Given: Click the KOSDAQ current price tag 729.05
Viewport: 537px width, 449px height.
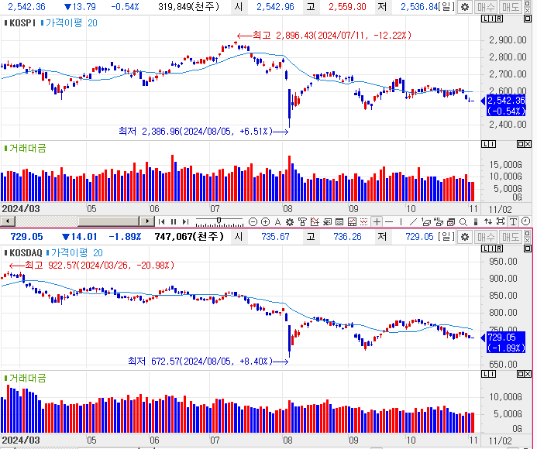Looking at the screenshot, I should (506, 342).
